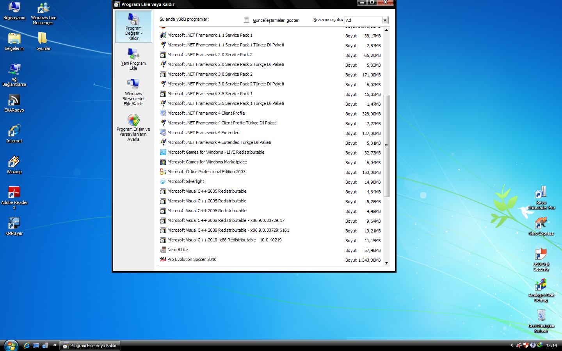This screenshot has height=351, width=562.
Task: Select Microsoft .NET Framework 2.0 Service Pack 2
Action: pos(271,55)
